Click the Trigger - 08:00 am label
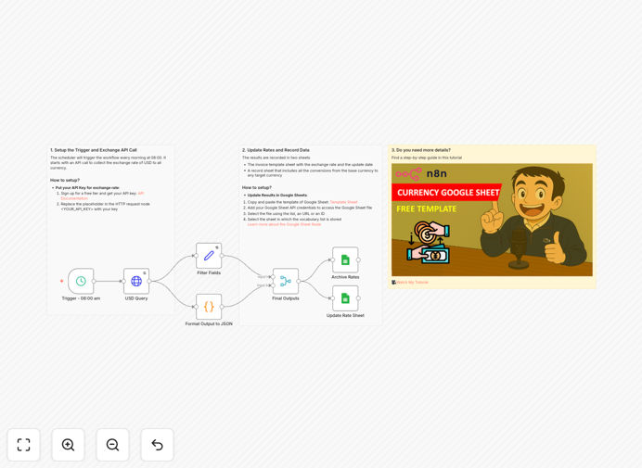642x468 pixels. coord(81,298)
